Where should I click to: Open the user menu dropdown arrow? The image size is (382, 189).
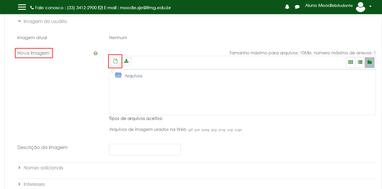tap(370, 7)
